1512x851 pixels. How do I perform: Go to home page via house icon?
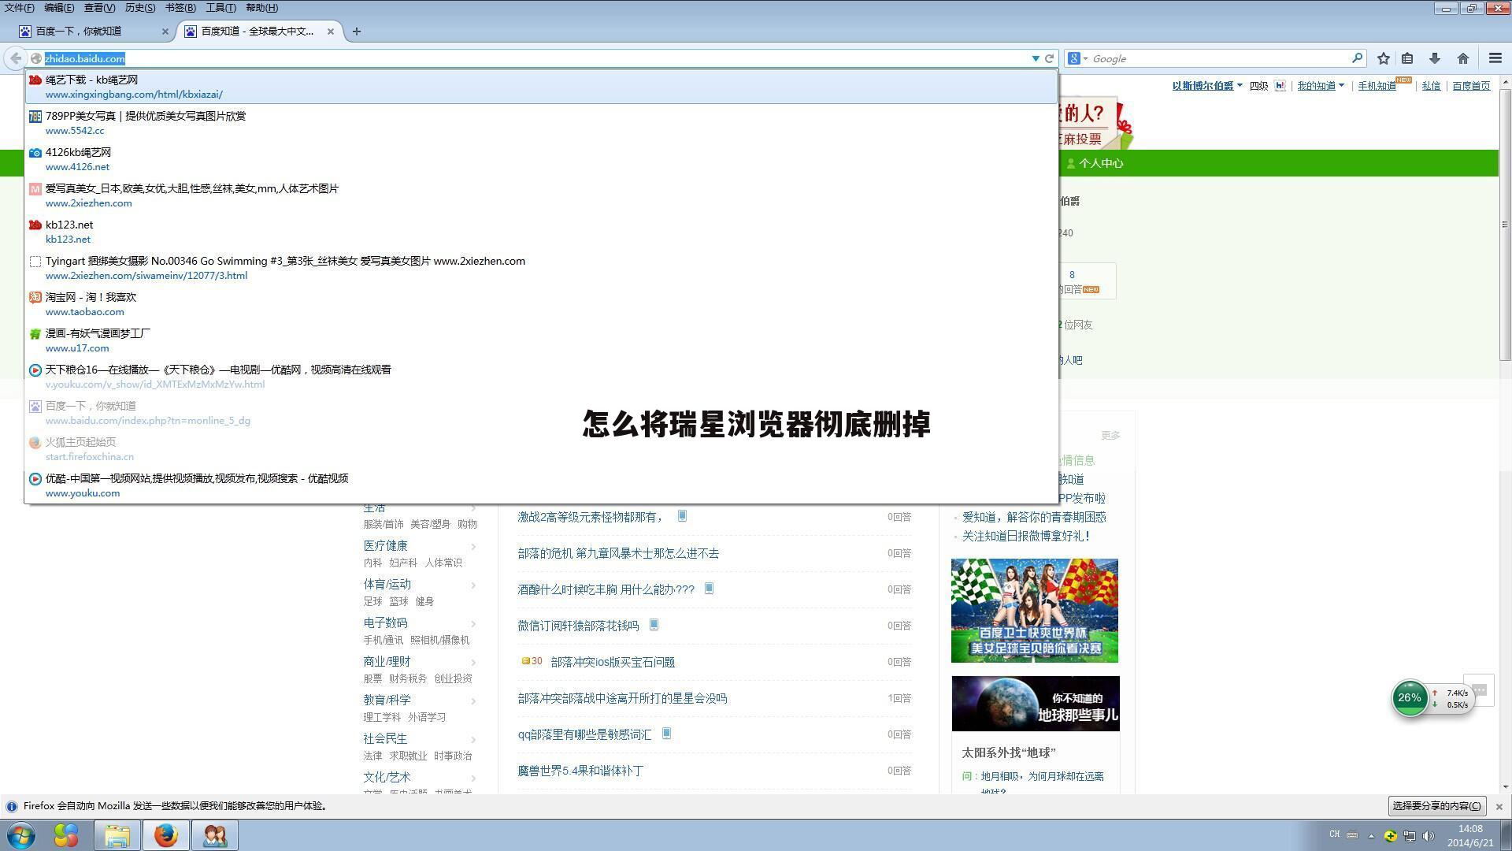(x=1463, y=58)
